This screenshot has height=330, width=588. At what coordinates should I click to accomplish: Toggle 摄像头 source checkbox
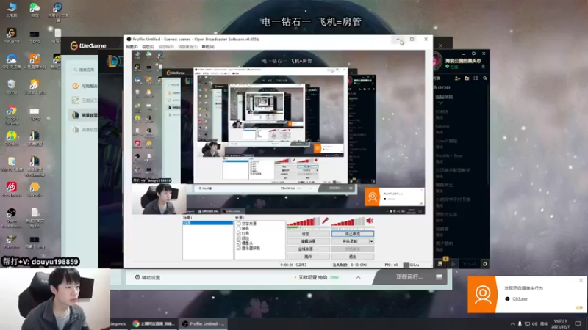pos(238,243)
